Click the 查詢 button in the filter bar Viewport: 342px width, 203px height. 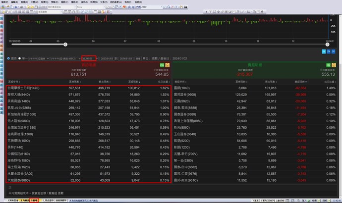pos(138,58)
